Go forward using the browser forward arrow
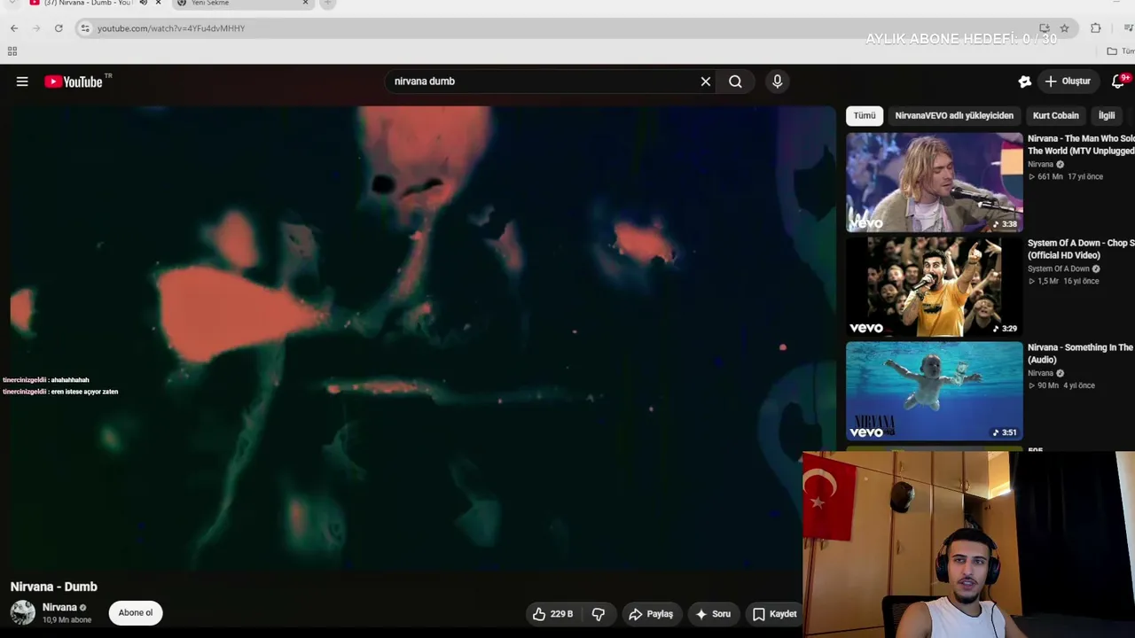Viewport: 1135px width, 638px height. [x=36, y=28]
